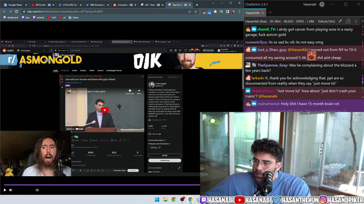The image size is (364, 204).
Task: Open top bookmark
Action: (x=25, y=18)
